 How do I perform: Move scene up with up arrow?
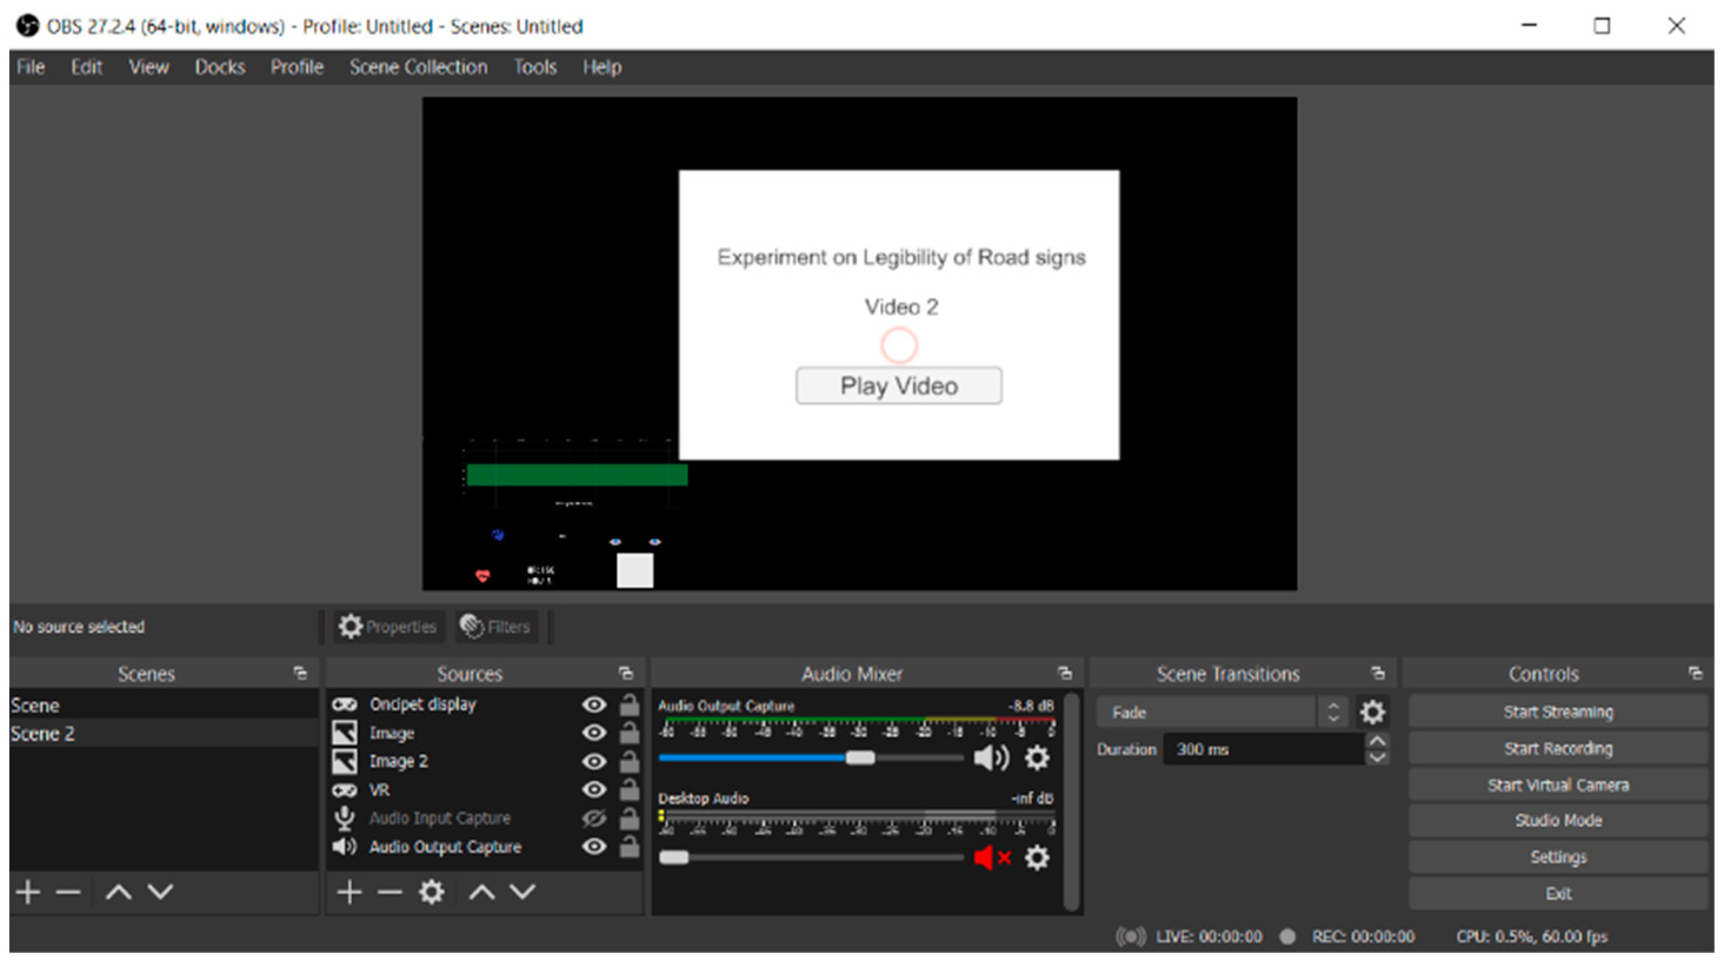pos(118,891)
